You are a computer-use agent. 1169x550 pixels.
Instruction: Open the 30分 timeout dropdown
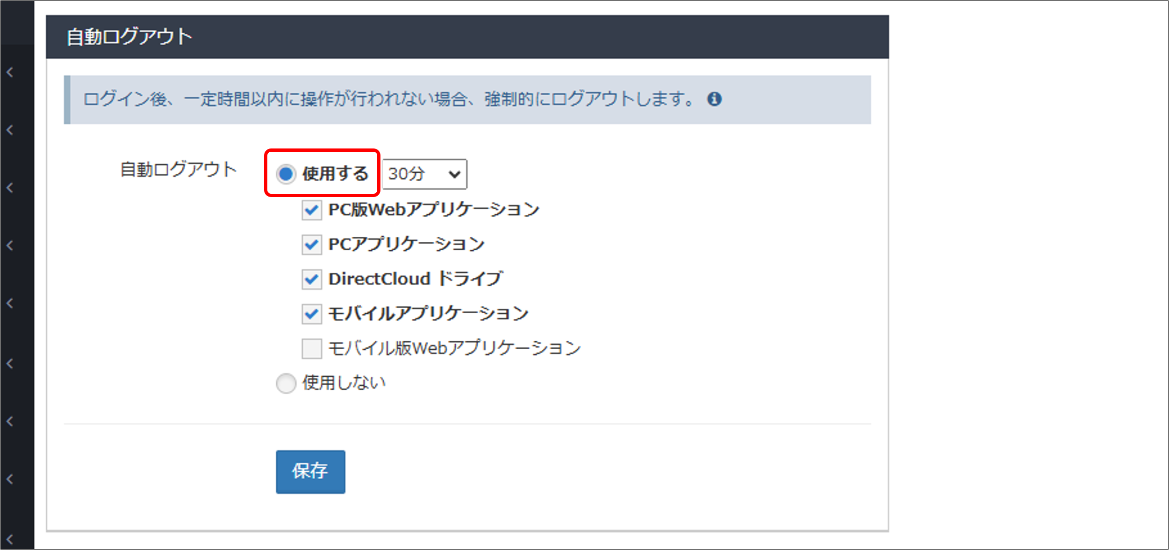(x=424, y=174)
